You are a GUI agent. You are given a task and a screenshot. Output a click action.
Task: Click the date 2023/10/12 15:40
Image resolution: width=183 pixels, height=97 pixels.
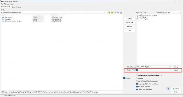click(x=57, y=17)
